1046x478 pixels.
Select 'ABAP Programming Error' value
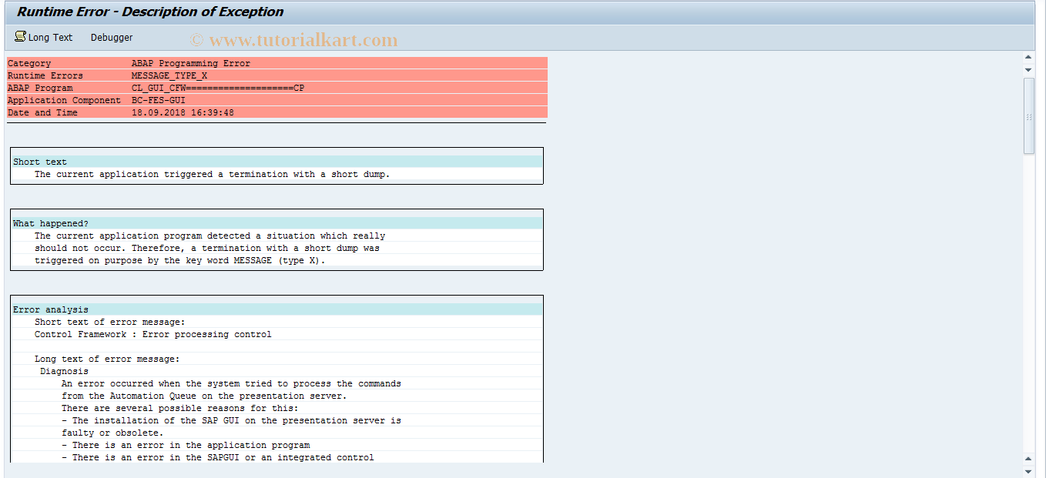pos(191,63)
